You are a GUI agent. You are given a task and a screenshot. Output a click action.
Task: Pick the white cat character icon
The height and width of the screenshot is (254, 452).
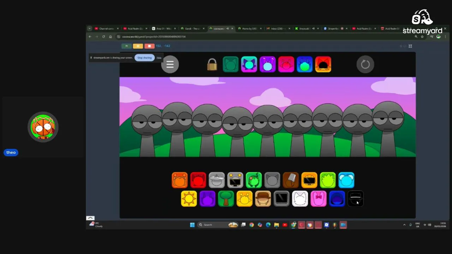point(300,199)
